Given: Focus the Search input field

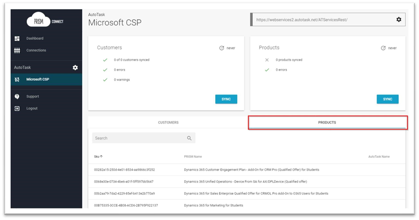Looking at the screenshot, I should click(139, 138).
